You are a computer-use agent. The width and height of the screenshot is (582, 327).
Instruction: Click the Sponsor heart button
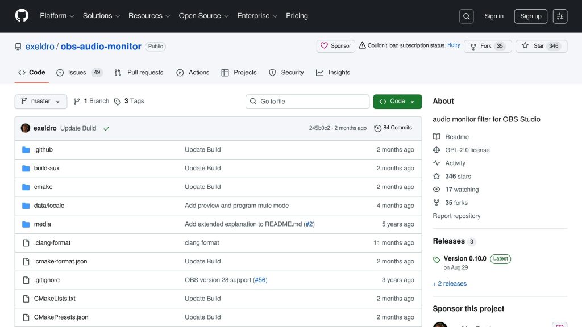tap(335, 45)
